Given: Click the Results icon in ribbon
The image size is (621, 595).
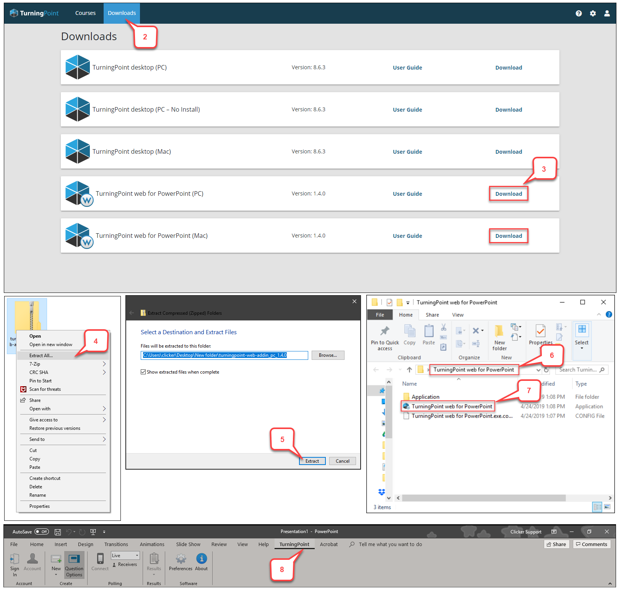Looking at the screenshot, I should 154,559.
